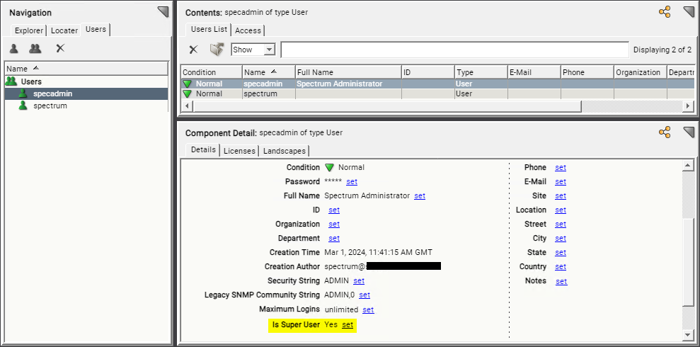Click share icon in Component Detail header

pyautogui.click(x=664, y=132)
